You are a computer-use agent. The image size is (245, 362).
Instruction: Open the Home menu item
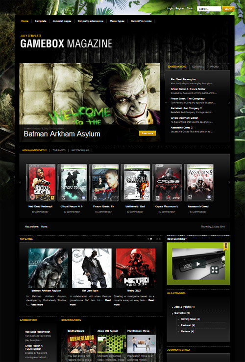pyautogui.click(x=24, y=21)
